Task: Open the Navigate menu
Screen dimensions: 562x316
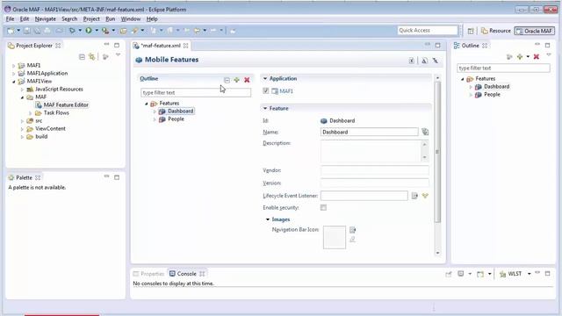Action: pos(45,19)
